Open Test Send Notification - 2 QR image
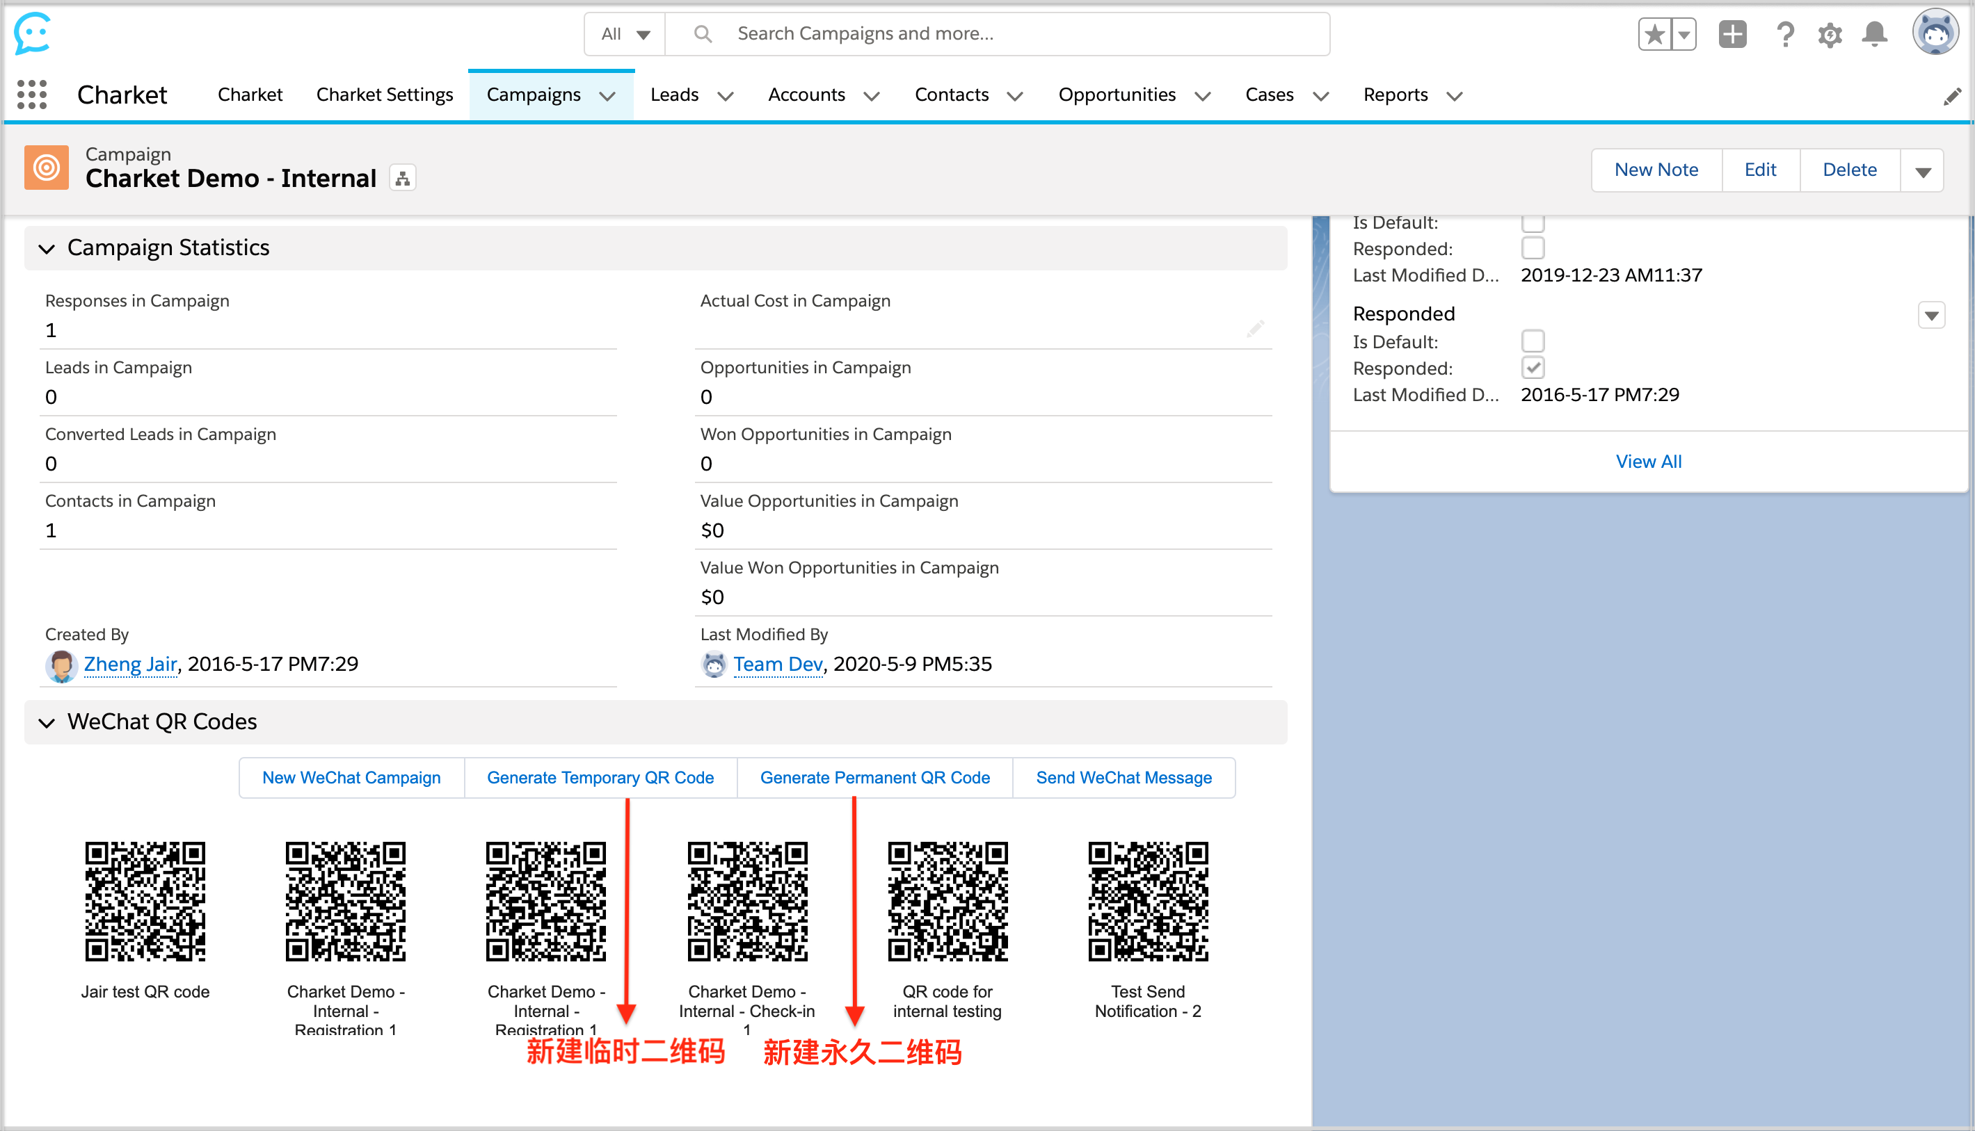1975x1131 pixels. tap(1148, 901)
